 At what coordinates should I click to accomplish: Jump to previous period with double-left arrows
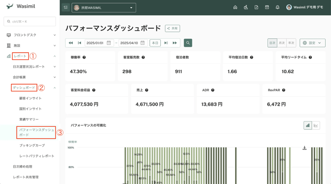tap(71, 43)
